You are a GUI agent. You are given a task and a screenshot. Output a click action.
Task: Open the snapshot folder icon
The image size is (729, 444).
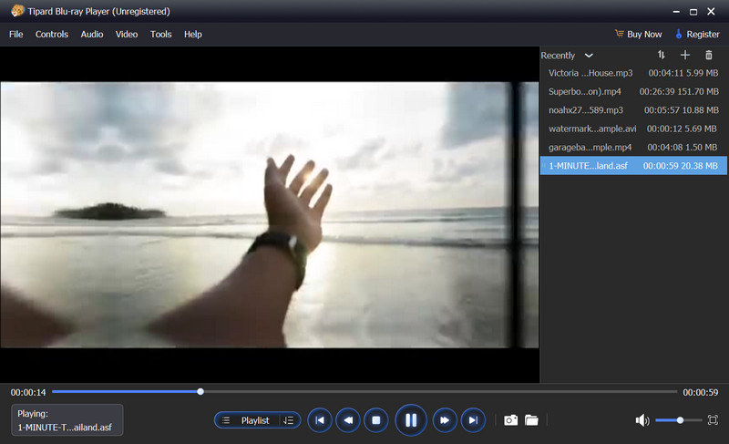coord(531,420)
